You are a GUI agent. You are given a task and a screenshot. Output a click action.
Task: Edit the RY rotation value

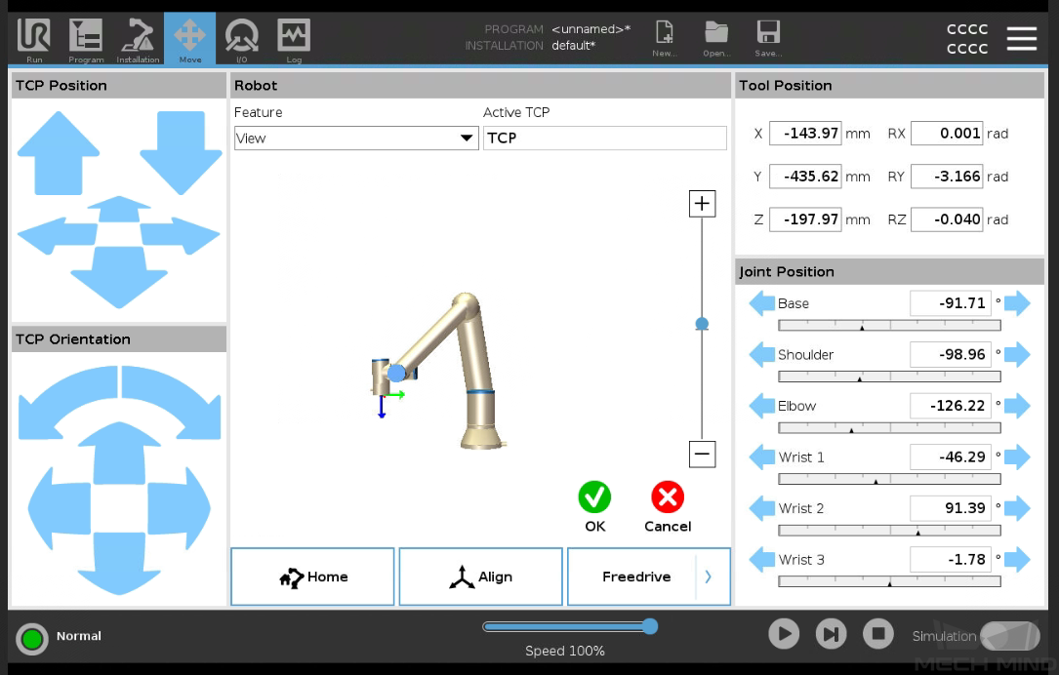947,177
